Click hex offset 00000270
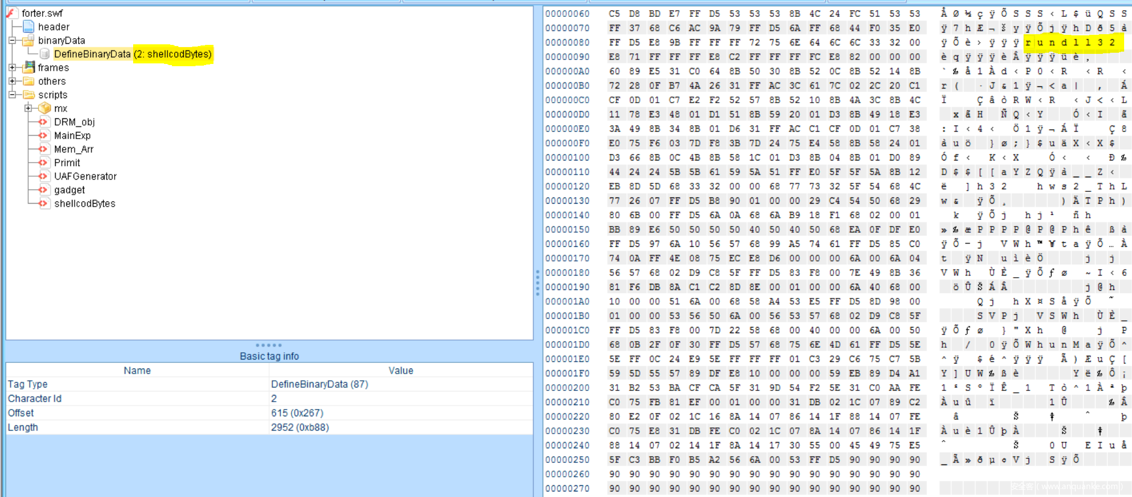The width and height of the screenshot is (1132, 497). point(567,488)
